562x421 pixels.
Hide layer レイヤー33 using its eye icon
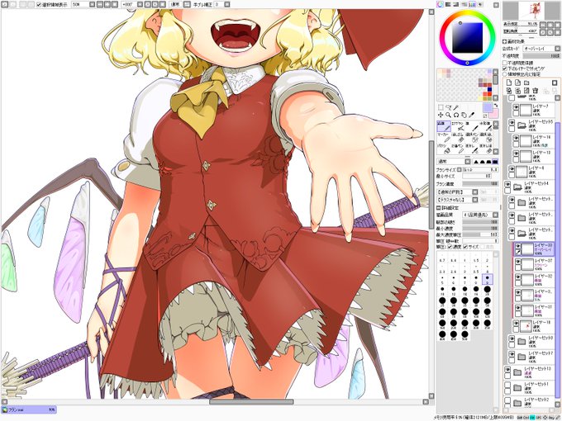point(517,246)
